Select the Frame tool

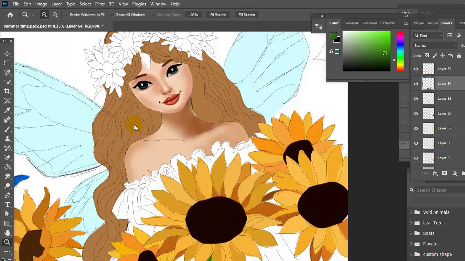pyautogui.click(x=7, y=101)
